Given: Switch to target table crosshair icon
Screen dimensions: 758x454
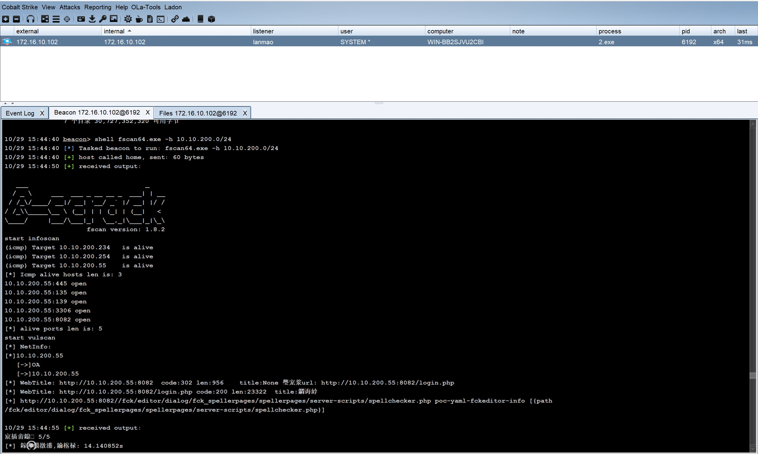Looking at the screenshot, I should point(67,19).
